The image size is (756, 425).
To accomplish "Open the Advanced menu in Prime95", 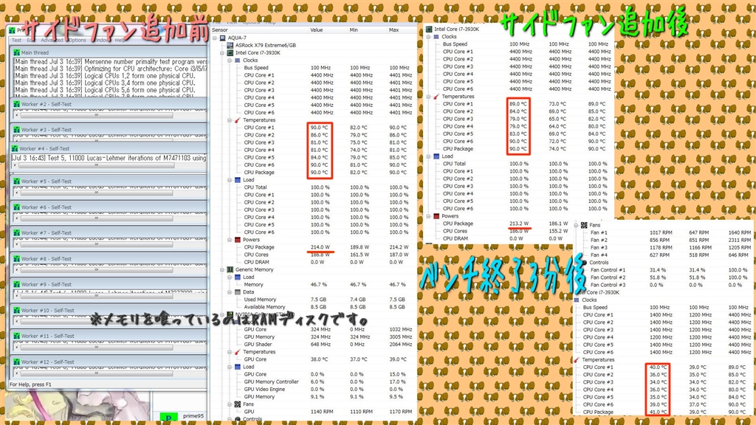I will tap(52, 41).
